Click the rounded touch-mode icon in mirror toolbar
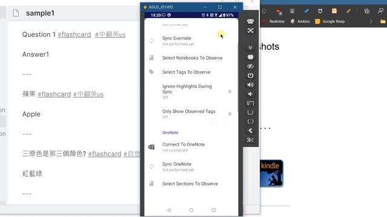This screenshot has height=217, width=387. 250,57
